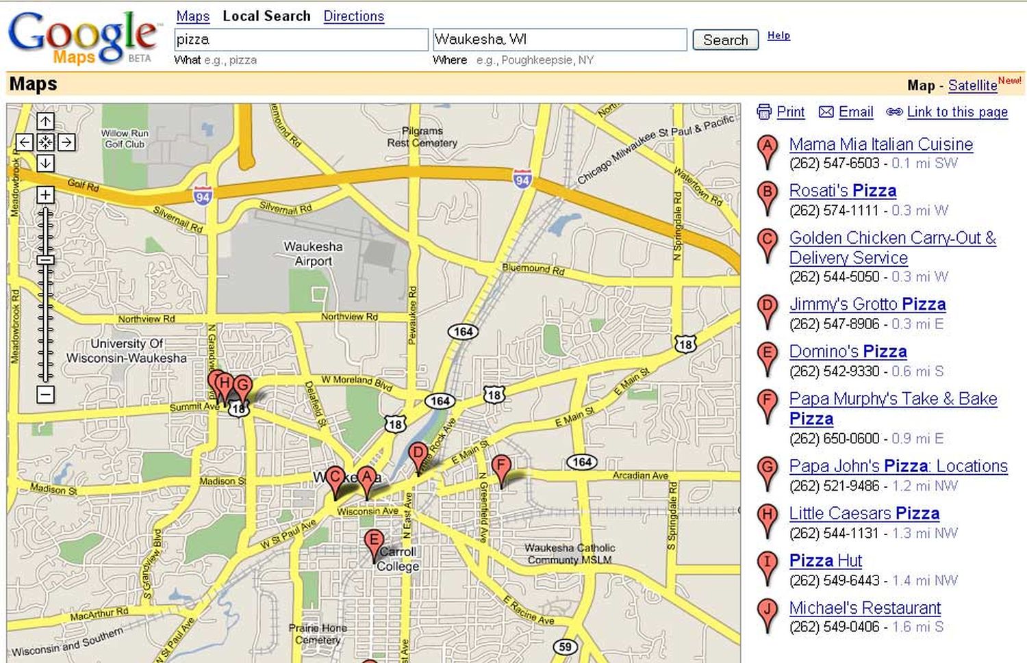Open the Maps tab

point(192,16)
